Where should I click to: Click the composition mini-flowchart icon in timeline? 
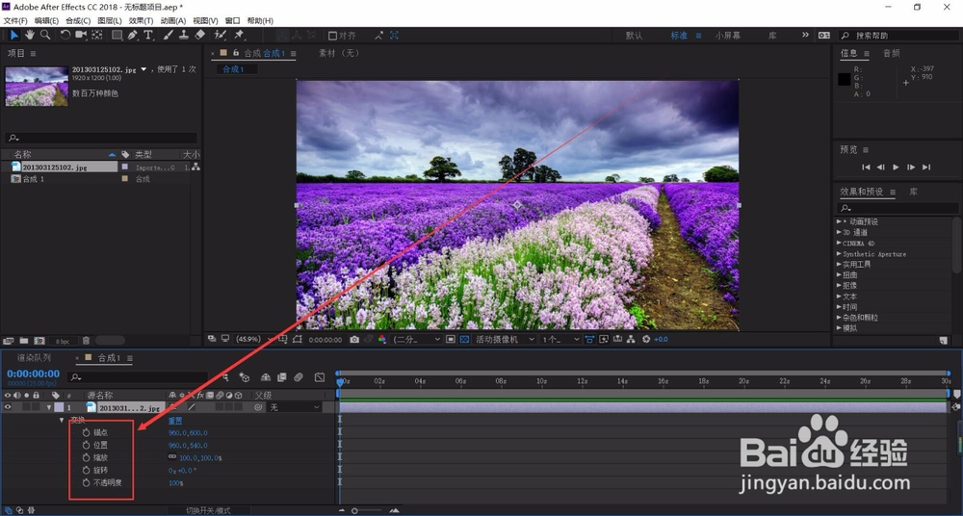click(x=225, y=377)
